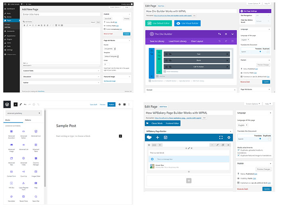
Task: Toggle Duplicate featured image to translations
Action: tap(238, 155)
